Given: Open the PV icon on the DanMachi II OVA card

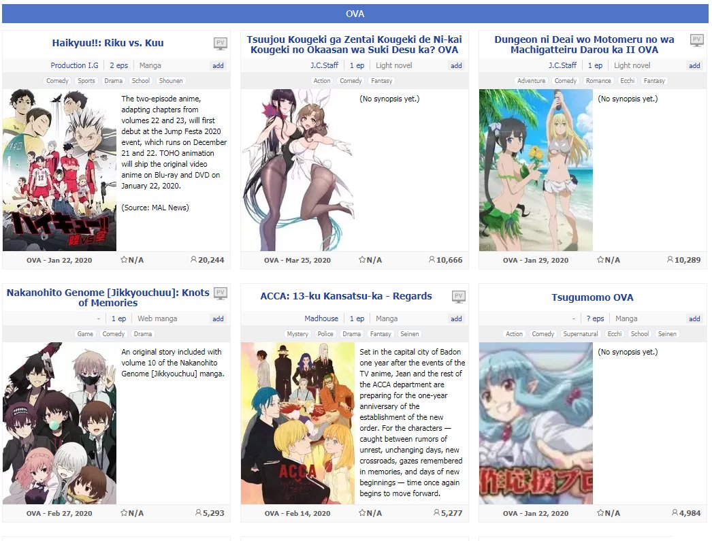Looking at the screenshot, I should tap(696, 40).
